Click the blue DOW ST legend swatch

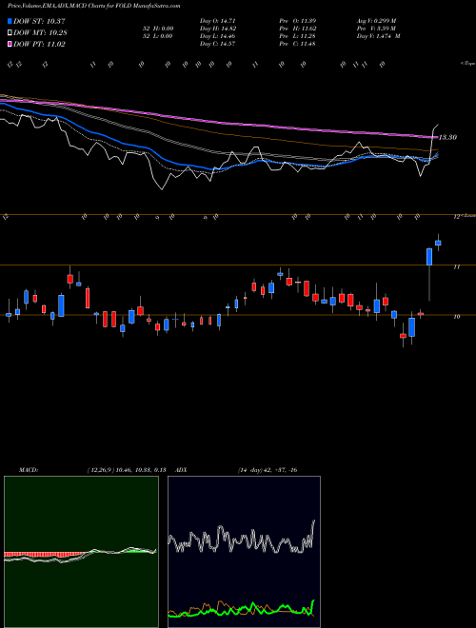point(10,21)
